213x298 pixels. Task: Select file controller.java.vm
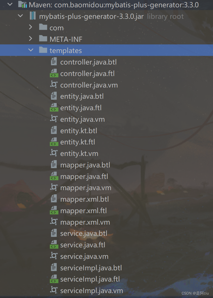pyautogui.click(x=89, y=85)
